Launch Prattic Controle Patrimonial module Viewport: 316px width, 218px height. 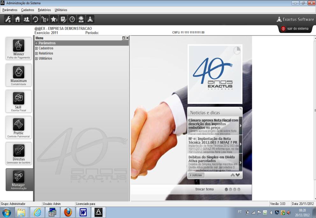tap(18, 127)
